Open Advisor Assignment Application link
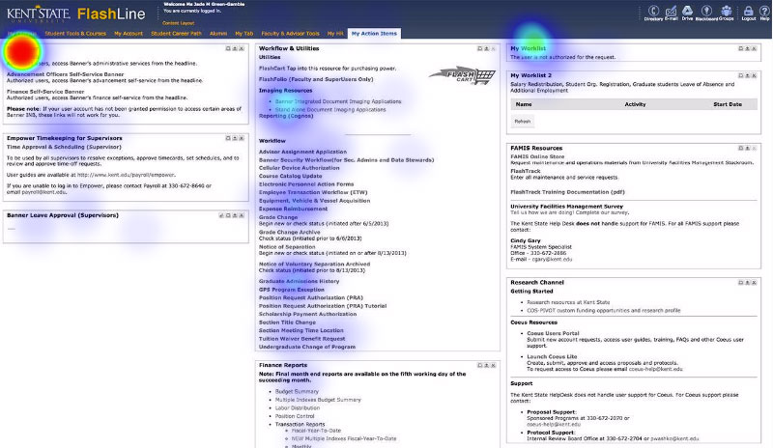Image resolution: width=773 pixels, height=448 pixels. click(x=302, y=152)
